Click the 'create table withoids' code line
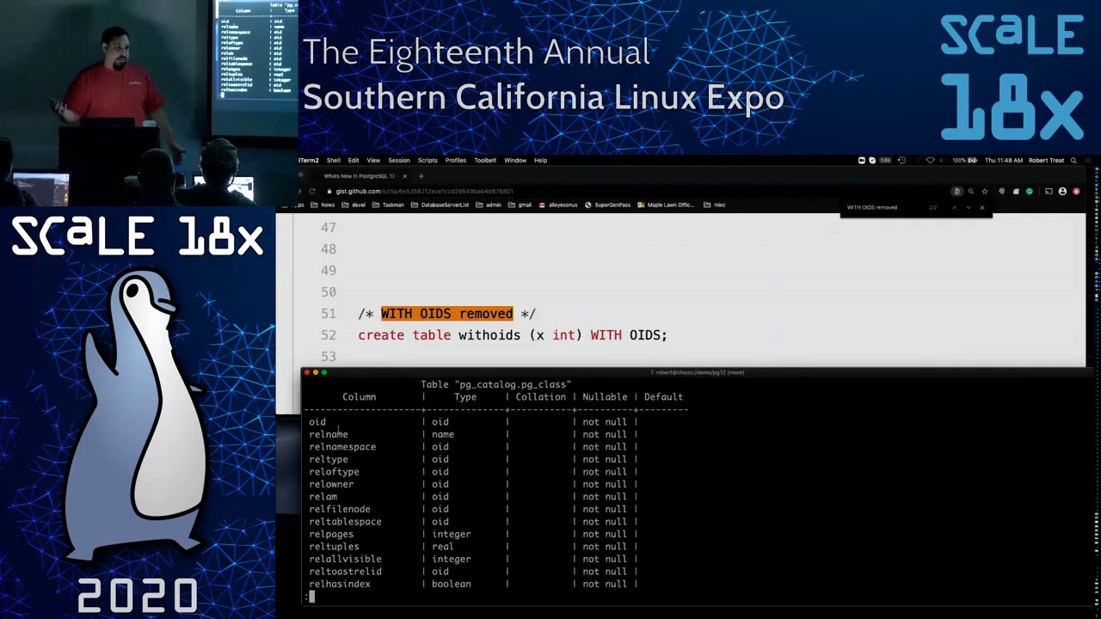Viewport: 1101px width, 619px height. click(513, 335)
